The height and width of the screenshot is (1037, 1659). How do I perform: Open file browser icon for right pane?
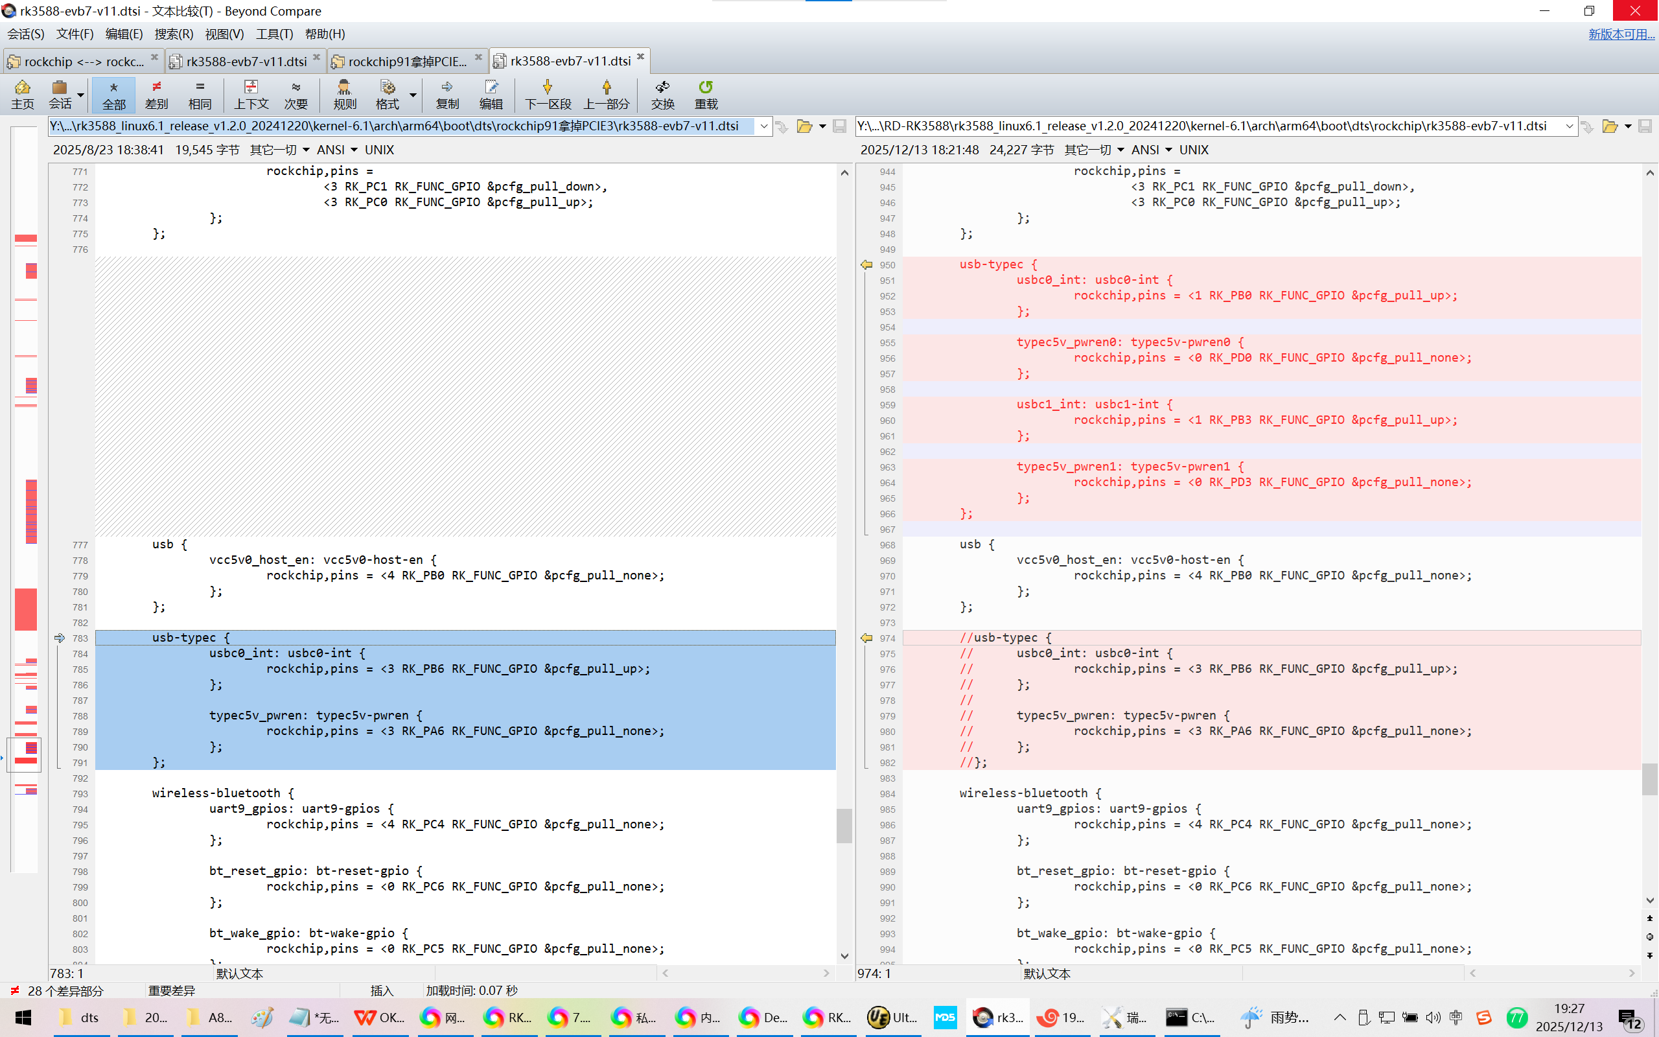[1610, 126]
